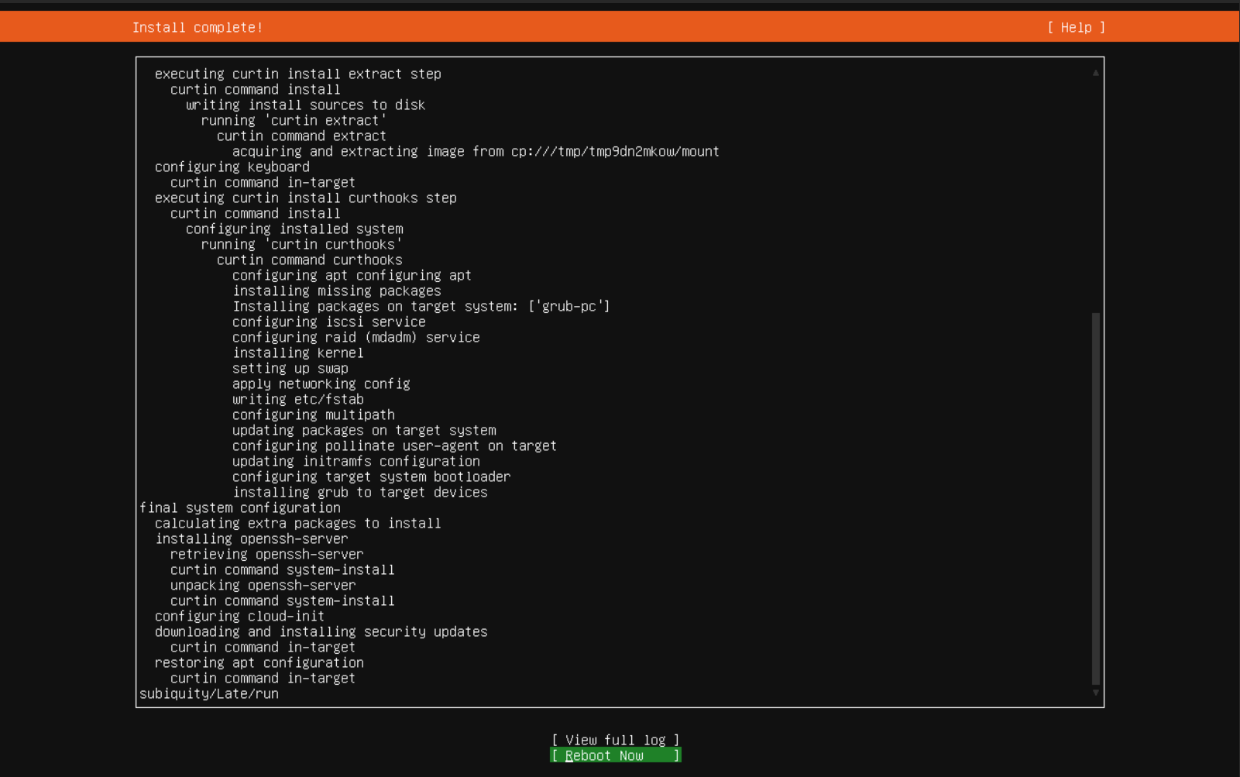The image size is (1240, 777).
Task: Click log line 'configuring multipath'
Action: click(314, 414)
